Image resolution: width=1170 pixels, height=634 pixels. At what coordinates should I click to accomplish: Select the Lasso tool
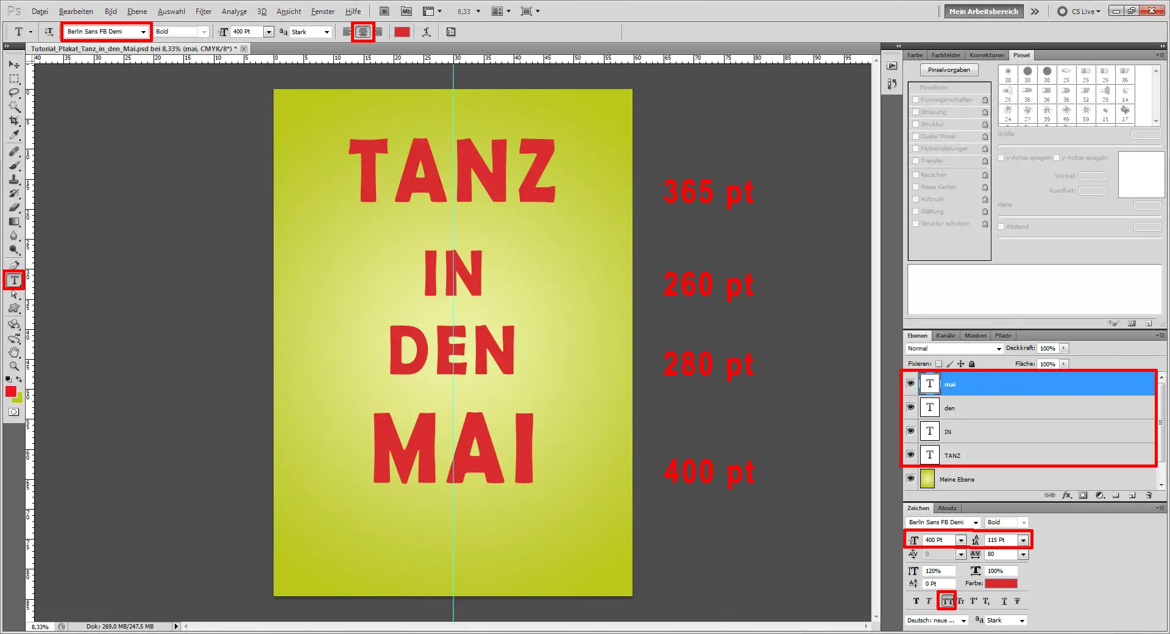pyautogui.click(x=13, y=92)
